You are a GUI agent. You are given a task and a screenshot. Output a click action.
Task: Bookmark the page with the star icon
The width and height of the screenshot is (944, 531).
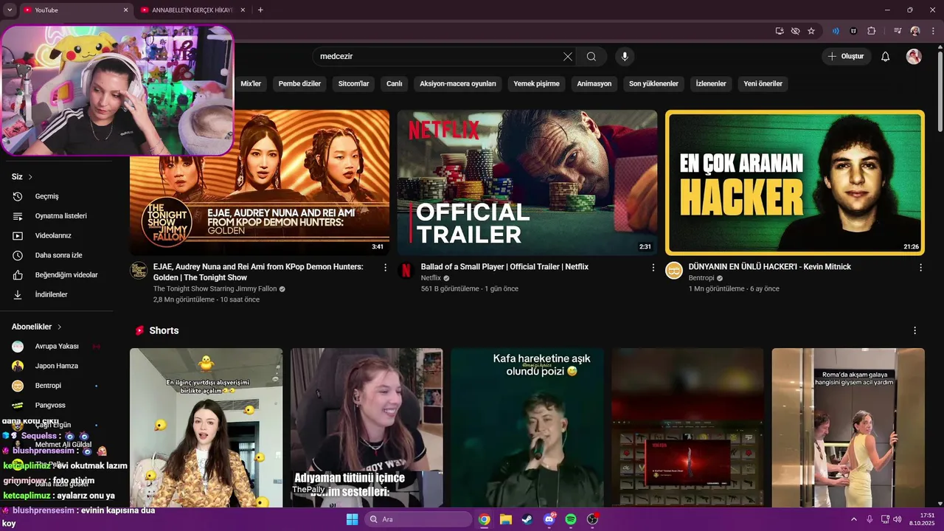coord(811,31)
